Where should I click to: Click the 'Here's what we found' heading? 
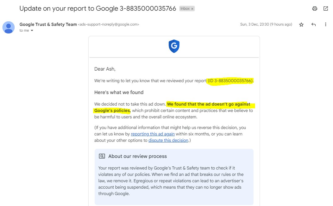pyautogui.click(x=119, y=93)
